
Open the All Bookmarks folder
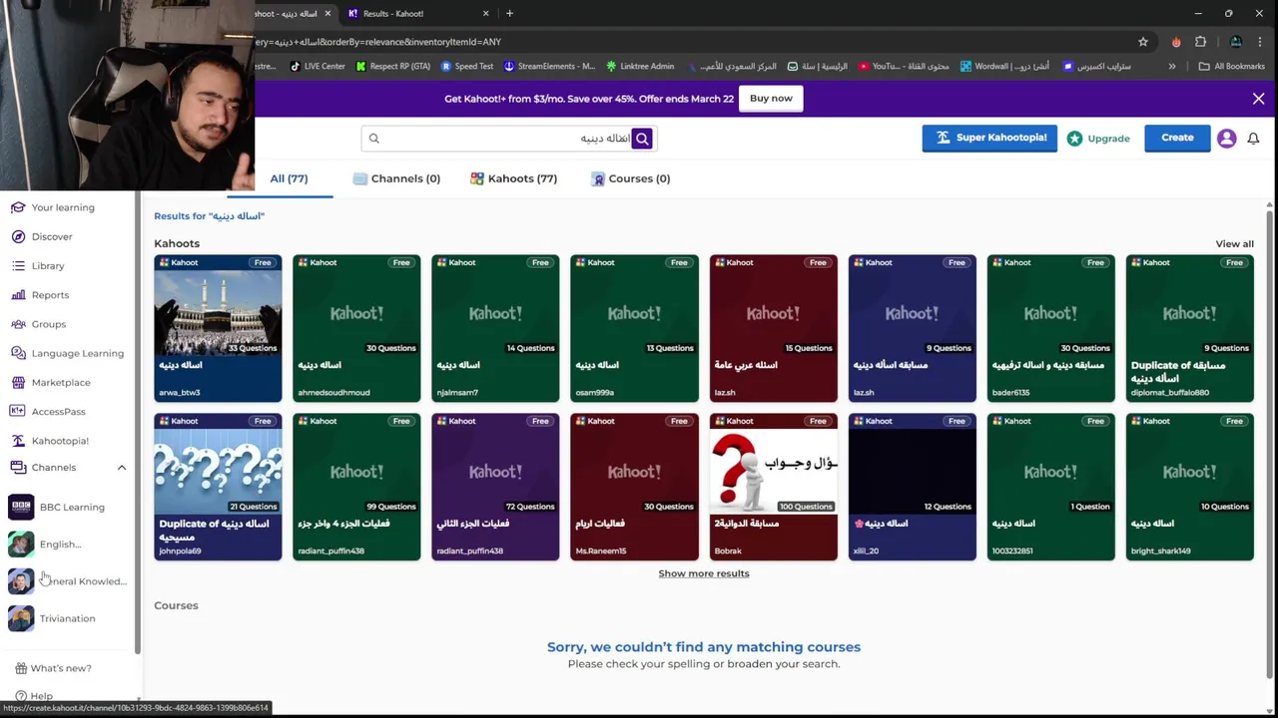pos(1232,66)
